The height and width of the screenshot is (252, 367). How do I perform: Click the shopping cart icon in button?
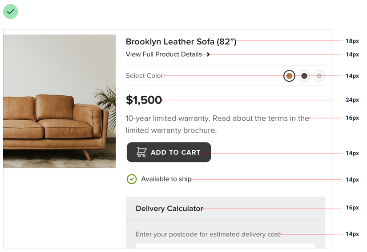(x=141, y=152)
